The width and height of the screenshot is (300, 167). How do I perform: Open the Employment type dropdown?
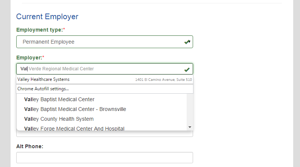pyautogui.click(x=104, y=42)
